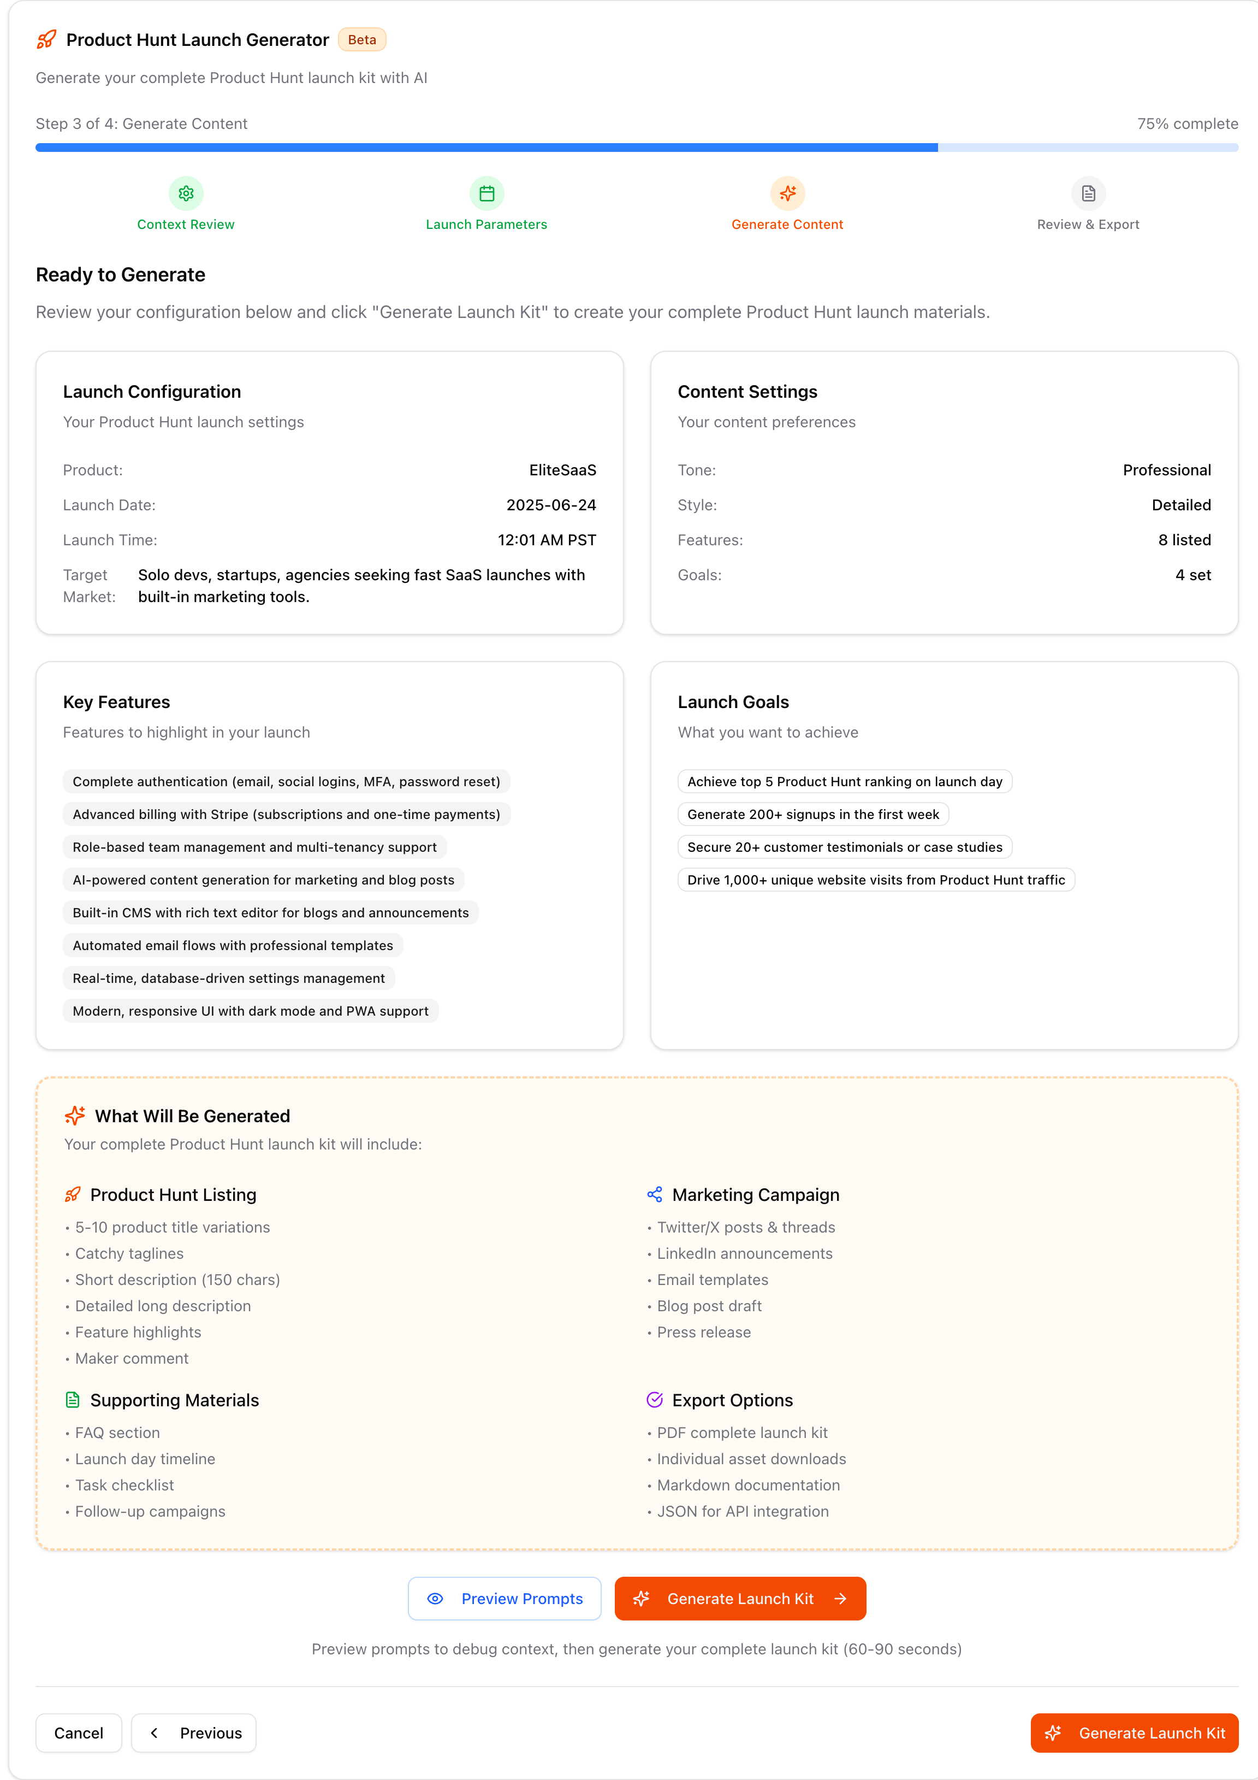Viewport: 1258px width, 1780px height.
Task: Click the rocket logo next to the page title
Action: [46, 39]
